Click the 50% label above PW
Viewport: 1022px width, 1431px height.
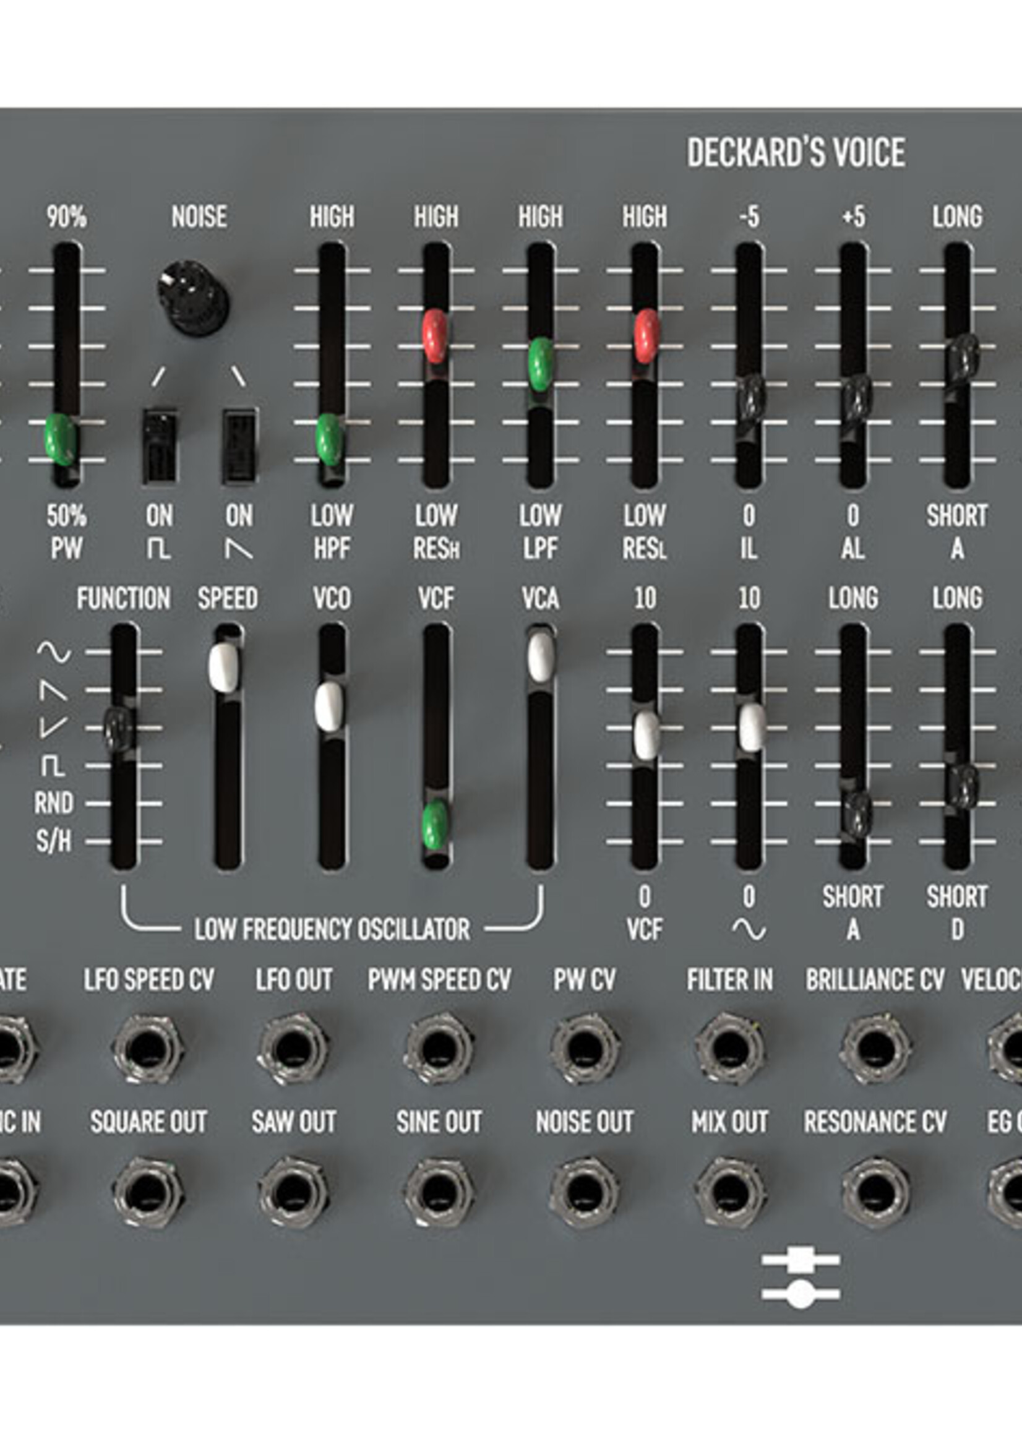67,516
